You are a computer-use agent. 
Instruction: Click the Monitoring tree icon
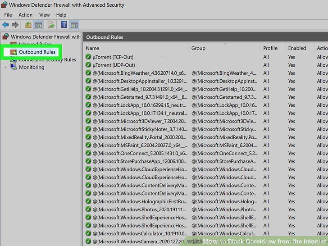(14, 67)
